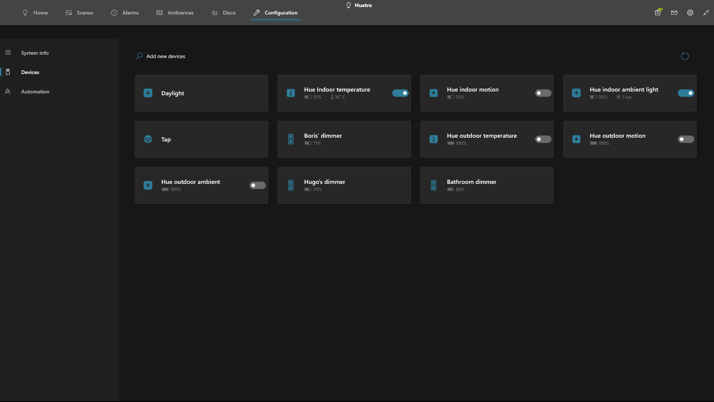Click the Tap switch icon
The image size is (714, 402).
[148, 139]
